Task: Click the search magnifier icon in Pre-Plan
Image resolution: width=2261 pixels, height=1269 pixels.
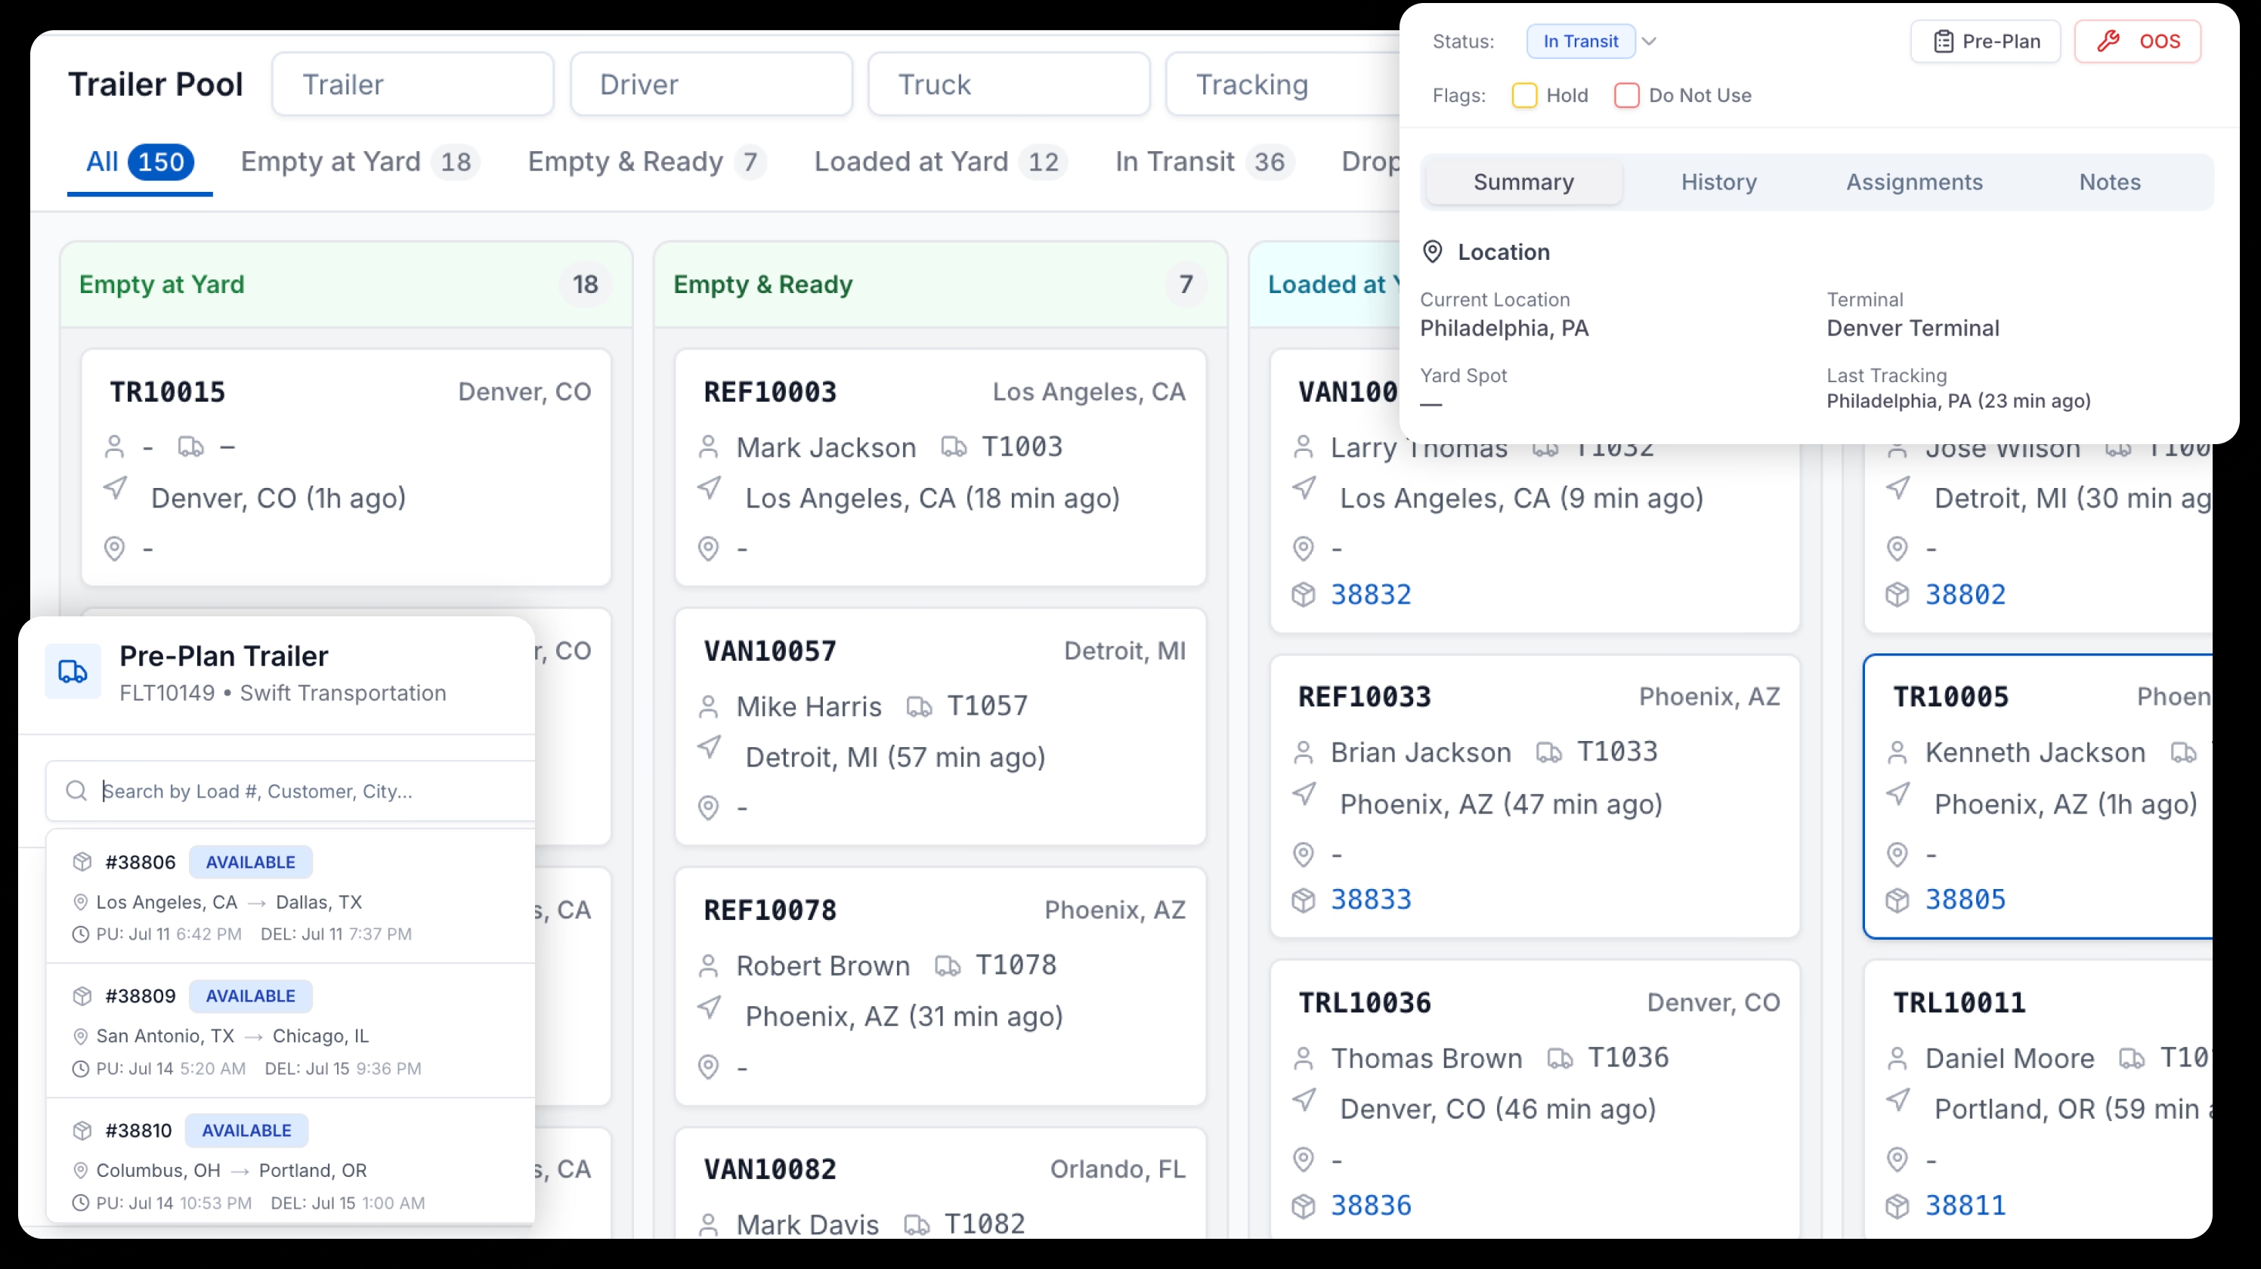Action: tap(76, 791)
